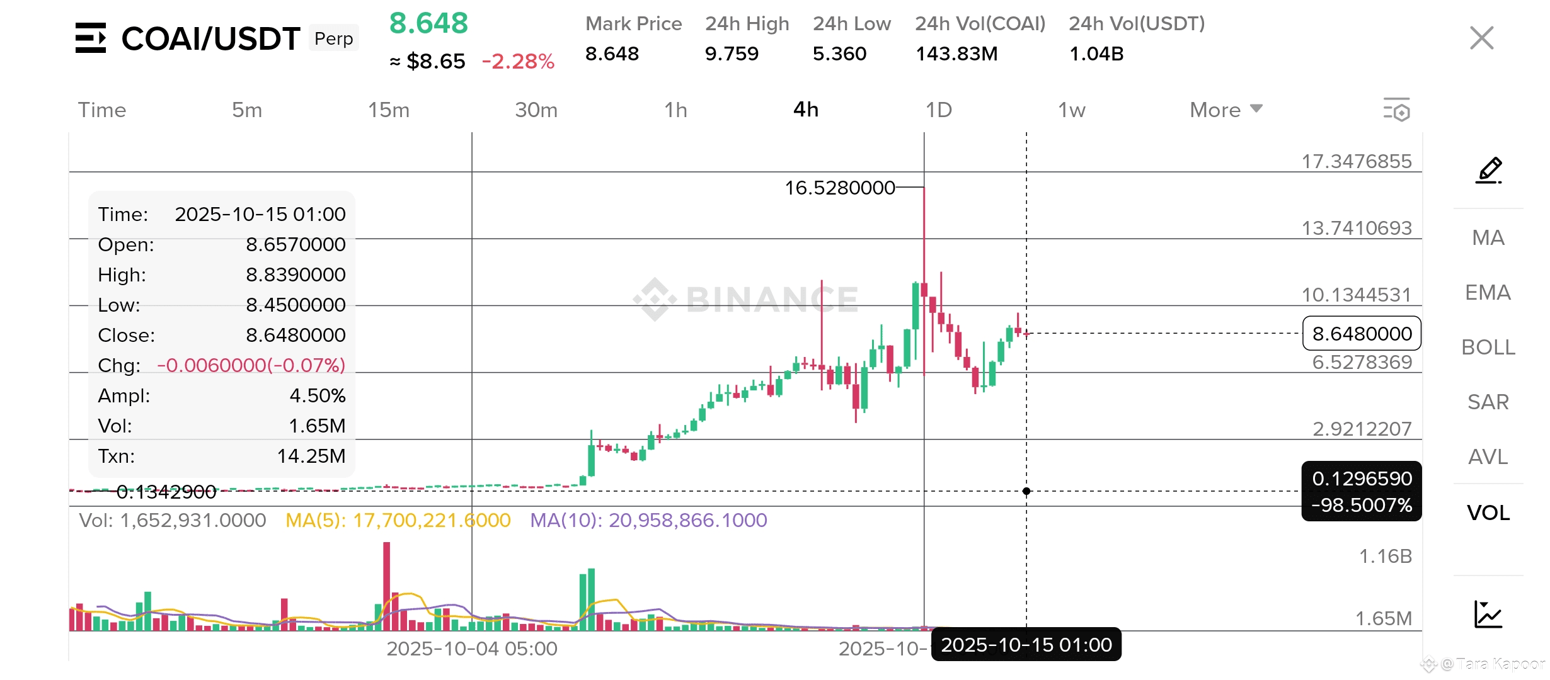Click the 8.6480000 current price tag
The width and height of the screenshot is (1550, 680).
[1362, 333]
